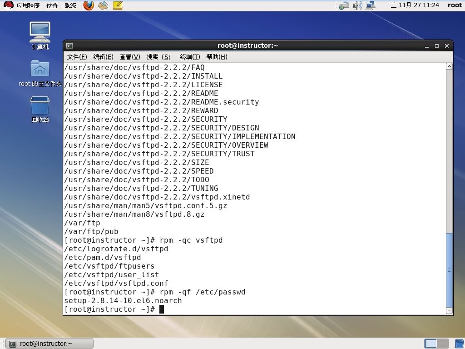Click the line ending vsftpd.xinetd
The image size is (465, 349).
[157, 197]
